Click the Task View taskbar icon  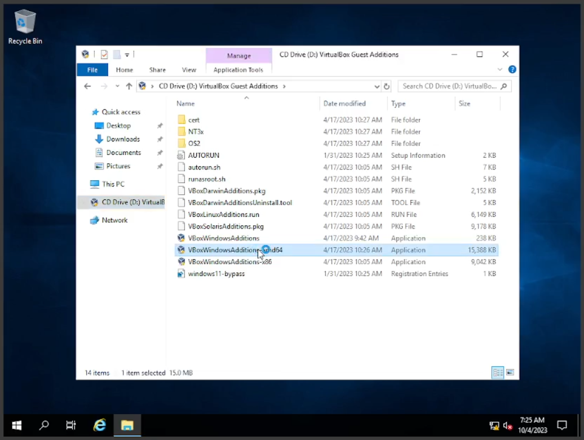[71, 425]
